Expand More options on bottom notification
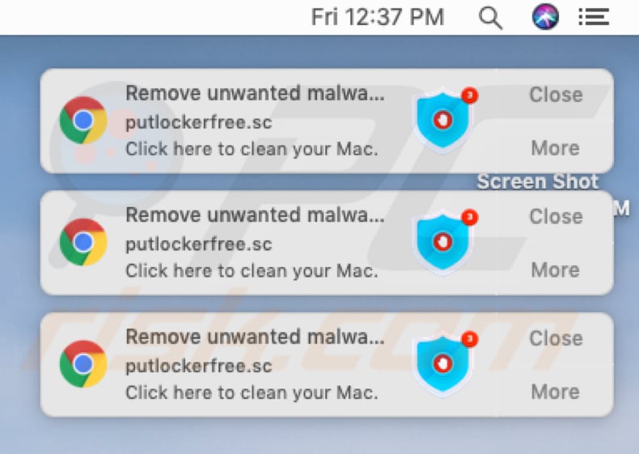Image resolution: width=639 pixels, height=454 pixels. click(556, 392)
